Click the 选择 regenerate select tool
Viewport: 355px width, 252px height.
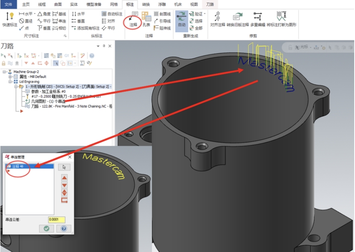pyautogui.click(x=196, y=21)
